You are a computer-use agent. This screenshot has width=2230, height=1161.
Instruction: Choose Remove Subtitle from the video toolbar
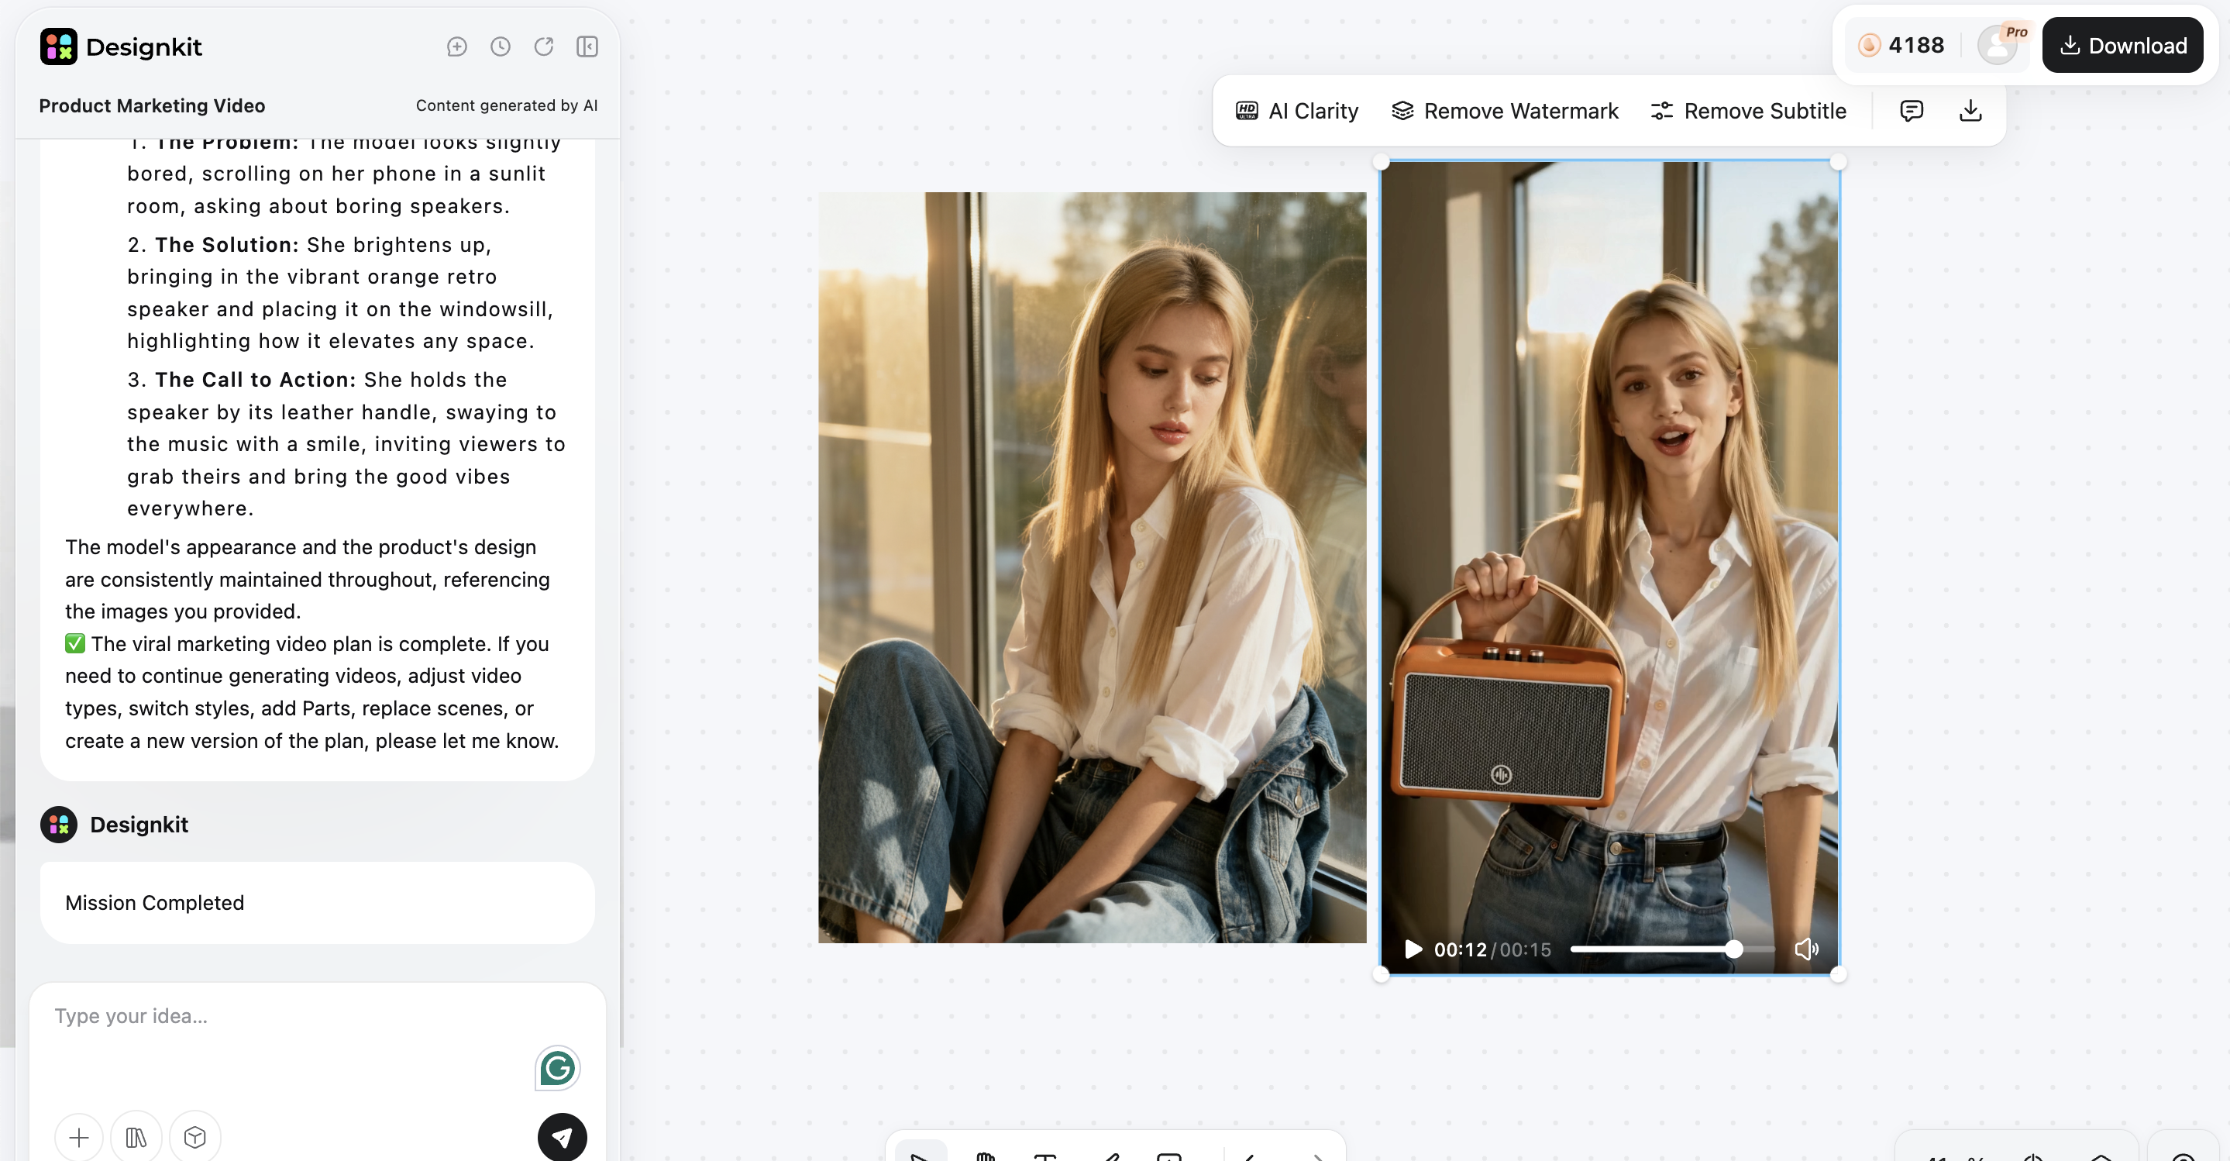pyautogui.click(x=1749, y=111)
